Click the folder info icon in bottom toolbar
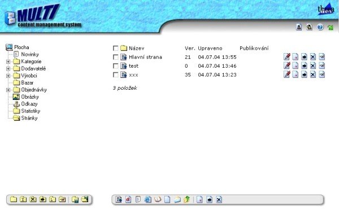This screenshot has width=339, height=214. pos(23,199)
